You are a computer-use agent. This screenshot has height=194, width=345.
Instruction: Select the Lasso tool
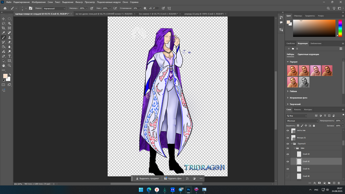(4, 23)
